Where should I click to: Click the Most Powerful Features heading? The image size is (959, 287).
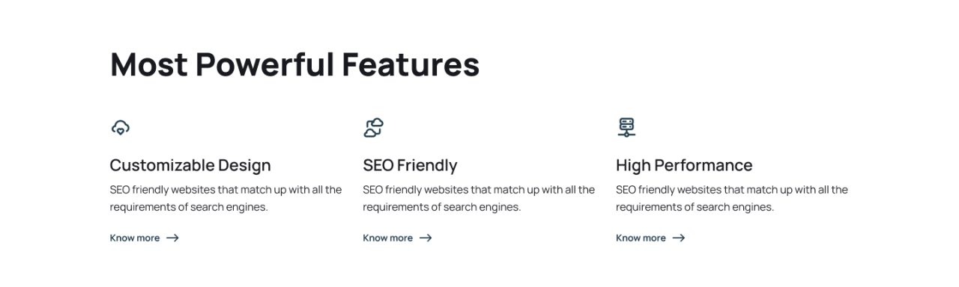(x=294, y=64)
